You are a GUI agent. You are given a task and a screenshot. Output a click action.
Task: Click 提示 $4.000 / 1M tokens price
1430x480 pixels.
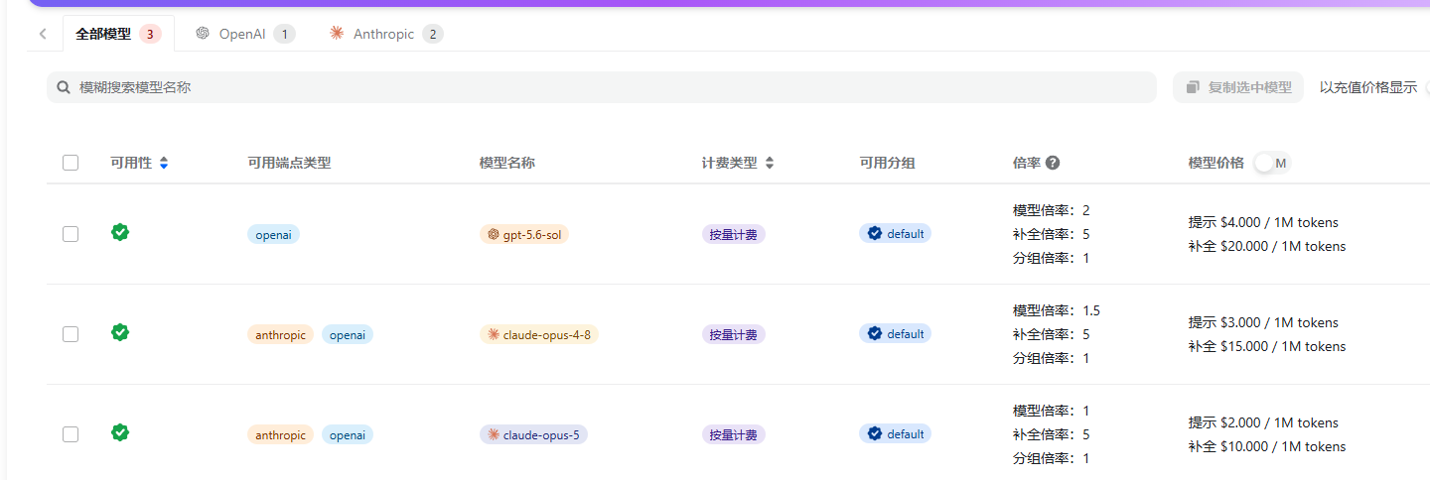coord(1263,222)
